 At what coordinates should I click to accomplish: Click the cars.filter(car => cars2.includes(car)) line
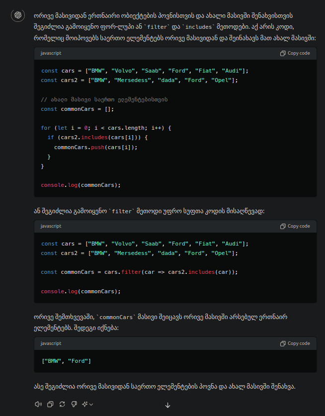tap(139, 272)
